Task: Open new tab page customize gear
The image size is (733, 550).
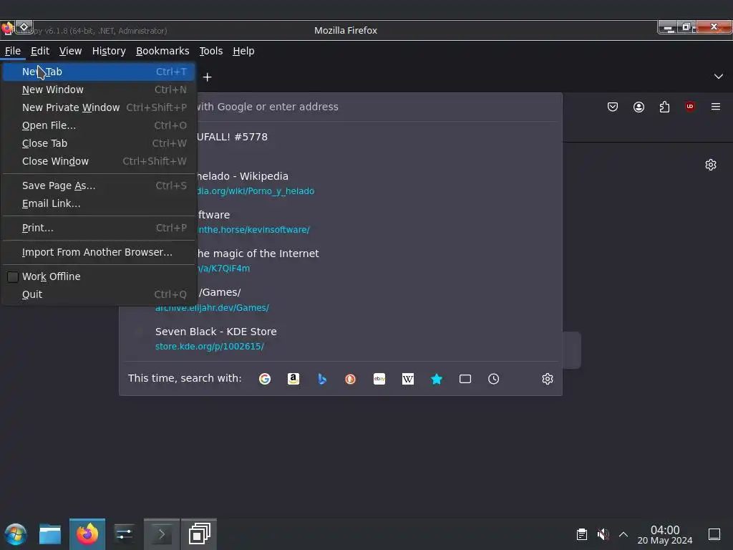Action: pos(711,165)
